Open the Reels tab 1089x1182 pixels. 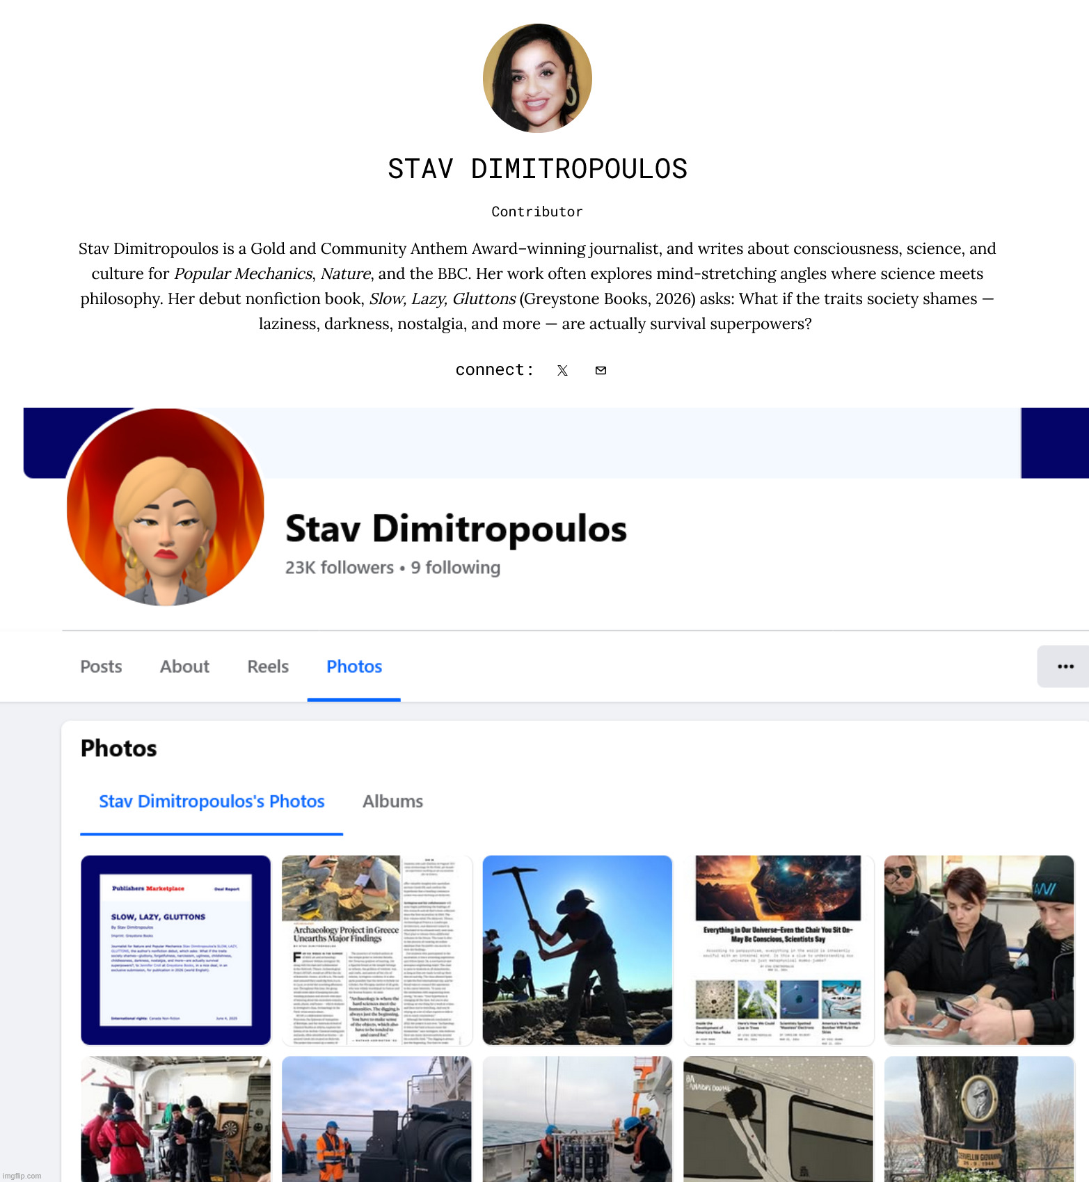268,666
